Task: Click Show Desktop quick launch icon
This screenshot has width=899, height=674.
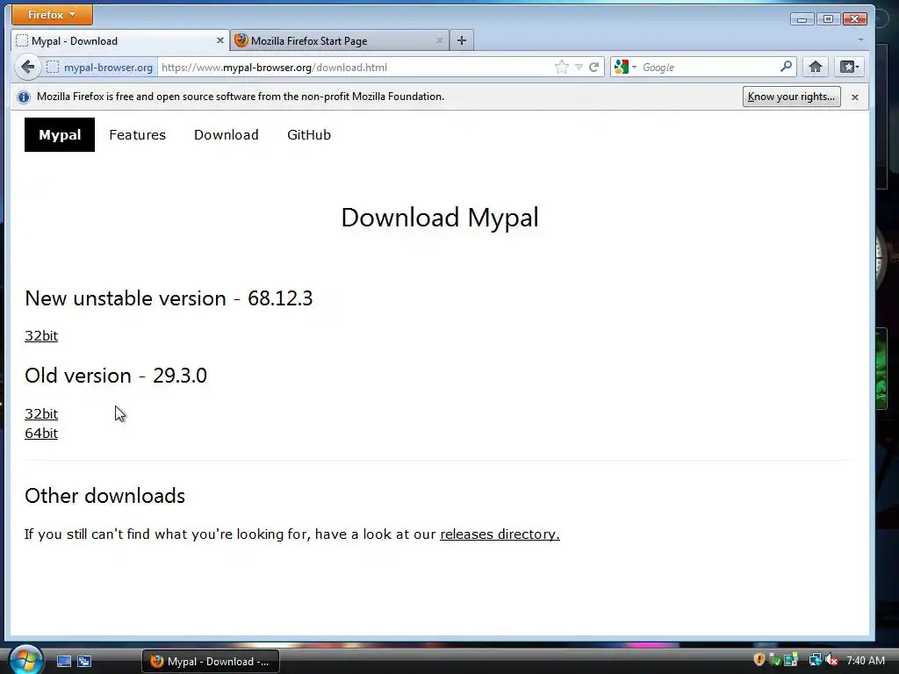Action: click(x=63, y=661)
